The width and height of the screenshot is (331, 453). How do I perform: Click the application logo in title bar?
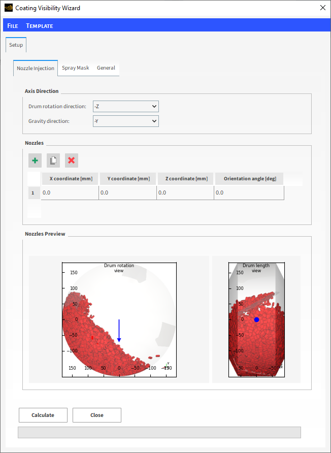tap(9, 8)
